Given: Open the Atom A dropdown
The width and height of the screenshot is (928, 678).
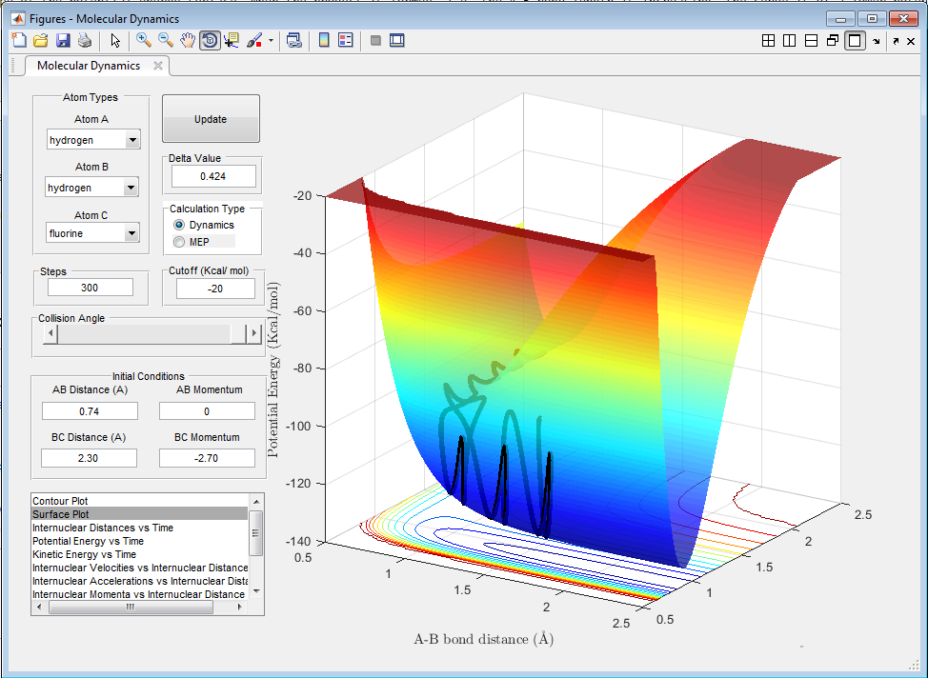Looking at the screenshot, I should click(x=131, y=140).
